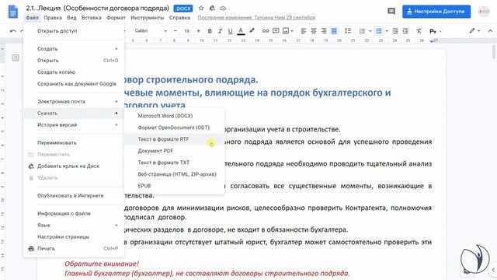Open the input tools Ру button
497x280 pixels.
tap(433, 31)
